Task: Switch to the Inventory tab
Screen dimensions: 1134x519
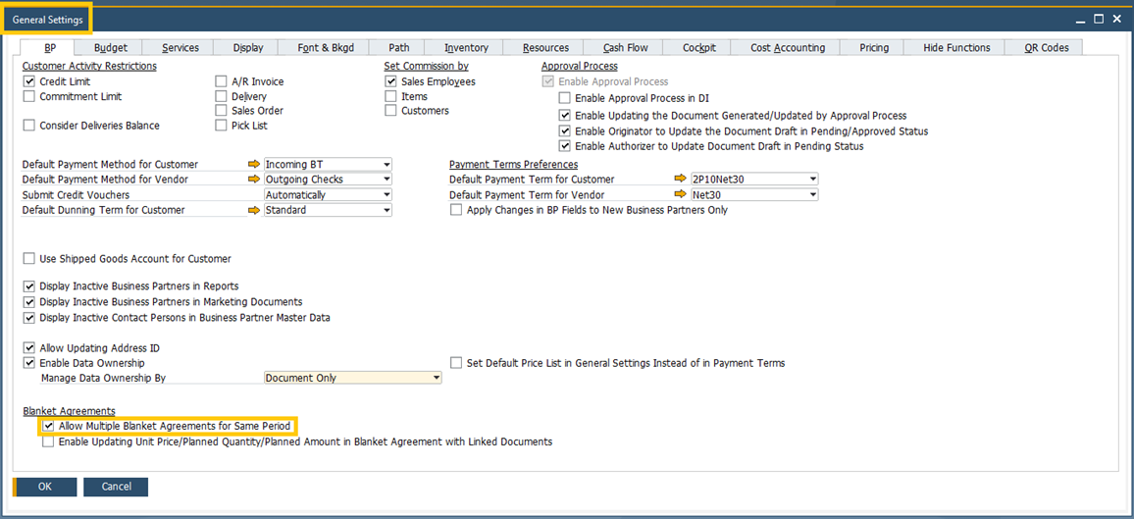Action: pos(466,48)
